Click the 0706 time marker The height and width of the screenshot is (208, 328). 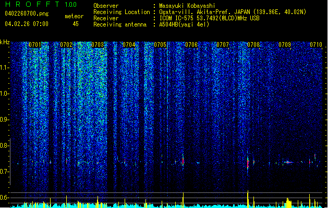191,45
